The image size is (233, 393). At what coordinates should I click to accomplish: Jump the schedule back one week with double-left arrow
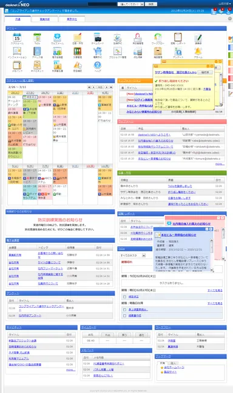pos(89,87)
